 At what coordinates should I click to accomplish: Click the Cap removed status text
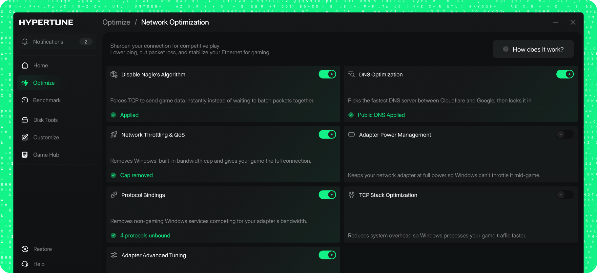point(136,175)
